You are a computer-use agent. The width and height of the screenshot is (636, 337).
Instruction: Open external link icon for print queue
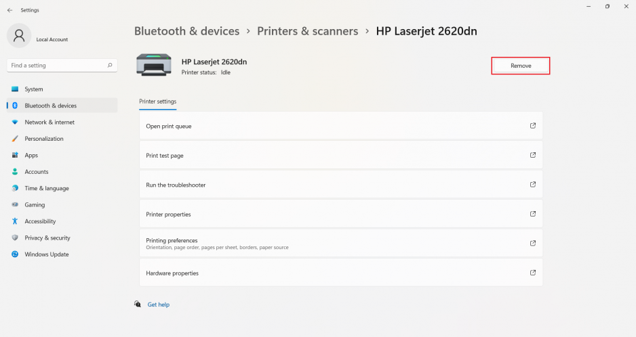click(x=532, y=126)
